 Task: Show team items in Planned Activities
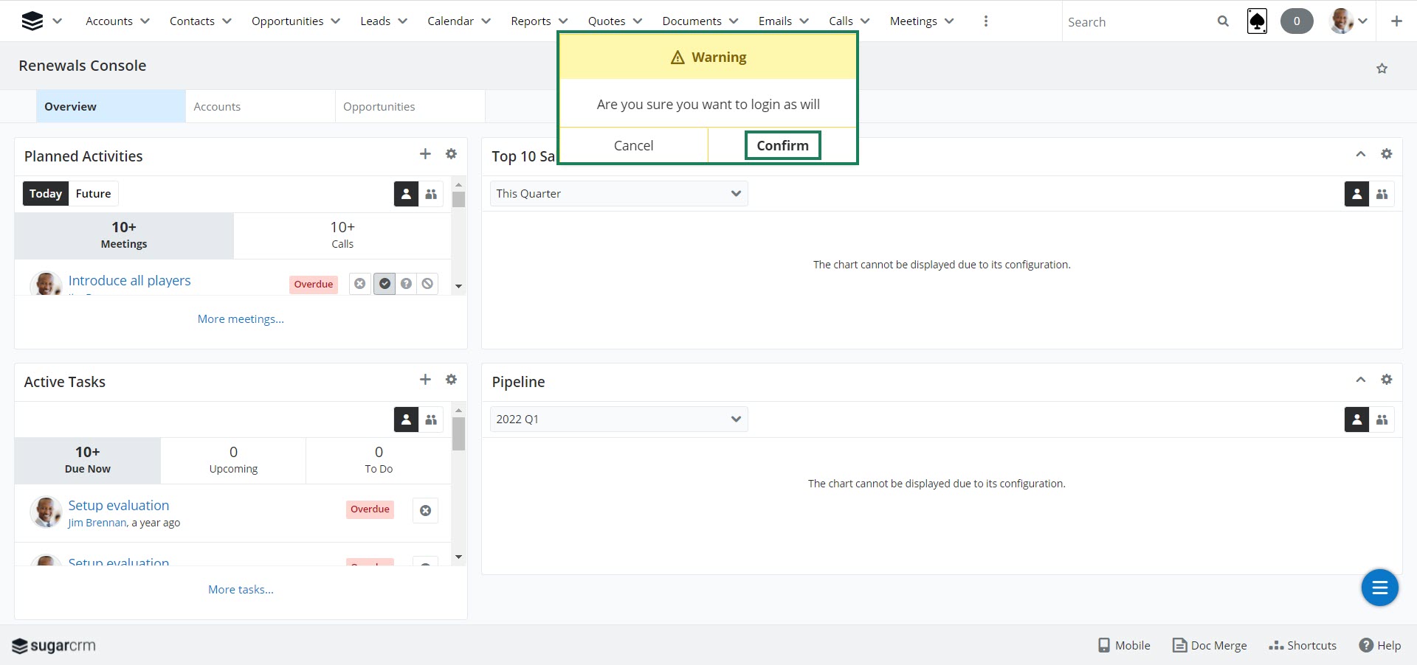click(x=431, y=194)
